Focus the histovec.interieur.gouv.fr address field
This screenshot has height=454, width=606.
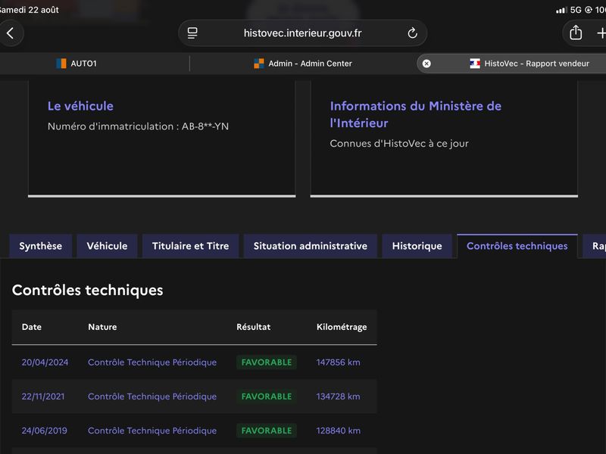click(x=302, y=33)
